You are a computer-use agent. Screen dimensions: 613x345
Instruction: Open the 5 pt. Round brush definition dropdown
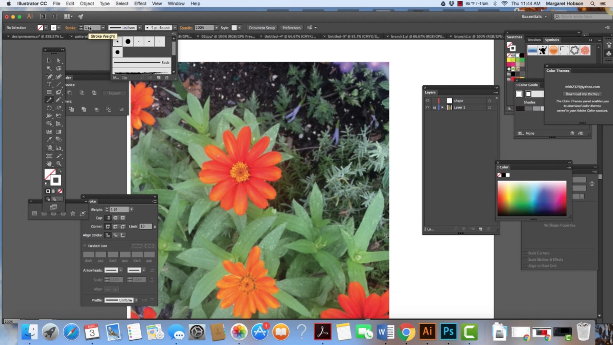coord(175,28)
